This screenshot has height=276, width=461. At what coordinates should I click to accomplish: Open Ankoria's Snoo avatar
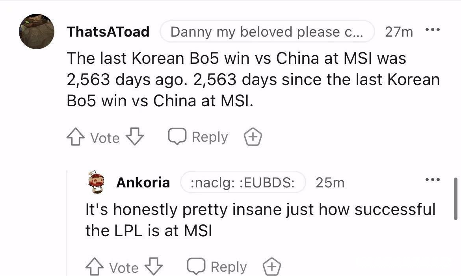tap(97, 182)
